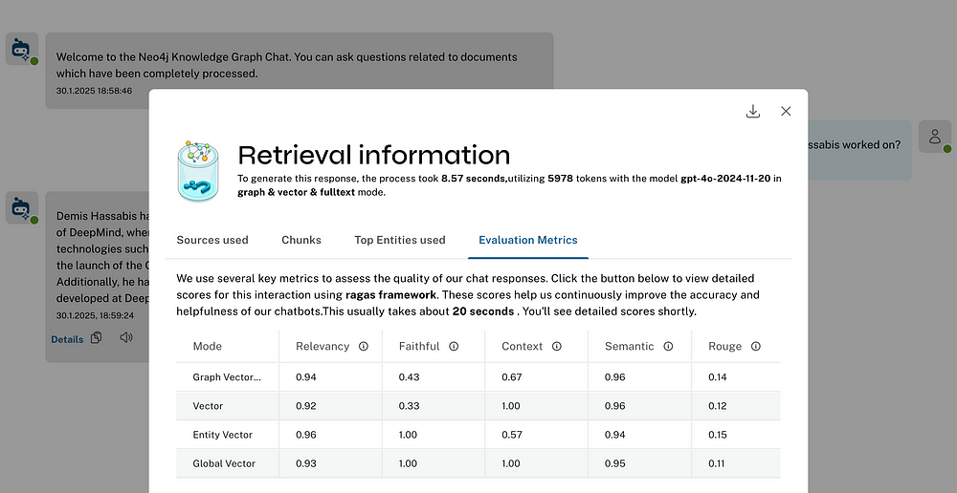This screenshot has width=957, height=493.
Task: Open the Chunks tab
Action: tap(301, 240)
